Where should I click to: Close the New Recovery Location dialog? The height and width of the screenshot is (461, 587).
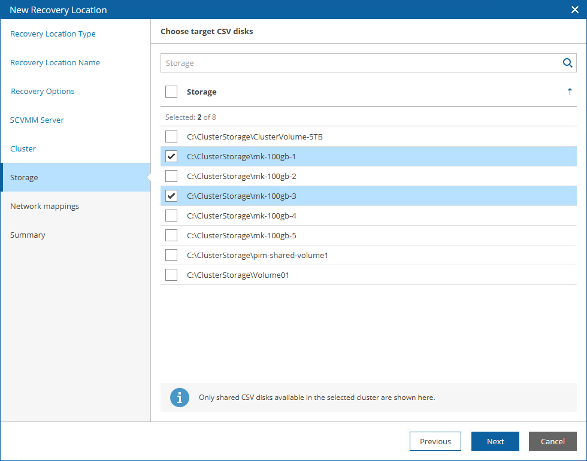[x=574, y=10]
